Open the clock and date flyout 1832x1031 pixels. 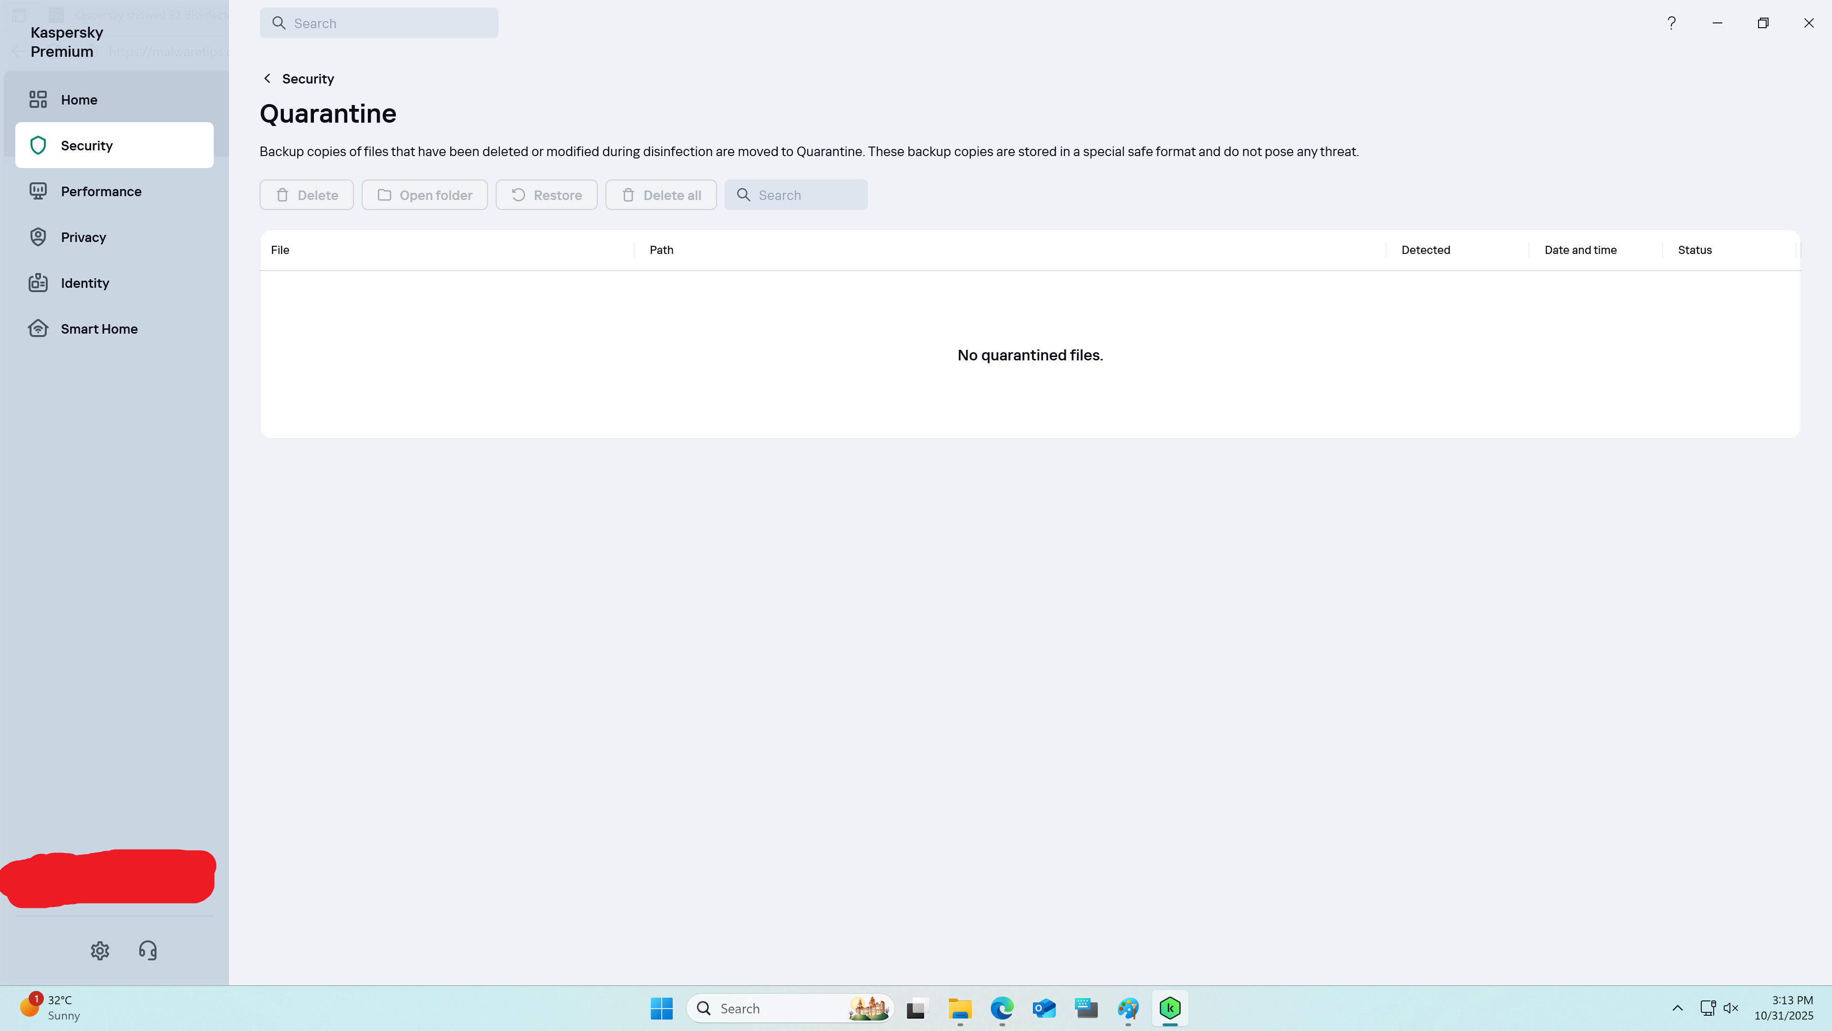tap(1784, 1008)
